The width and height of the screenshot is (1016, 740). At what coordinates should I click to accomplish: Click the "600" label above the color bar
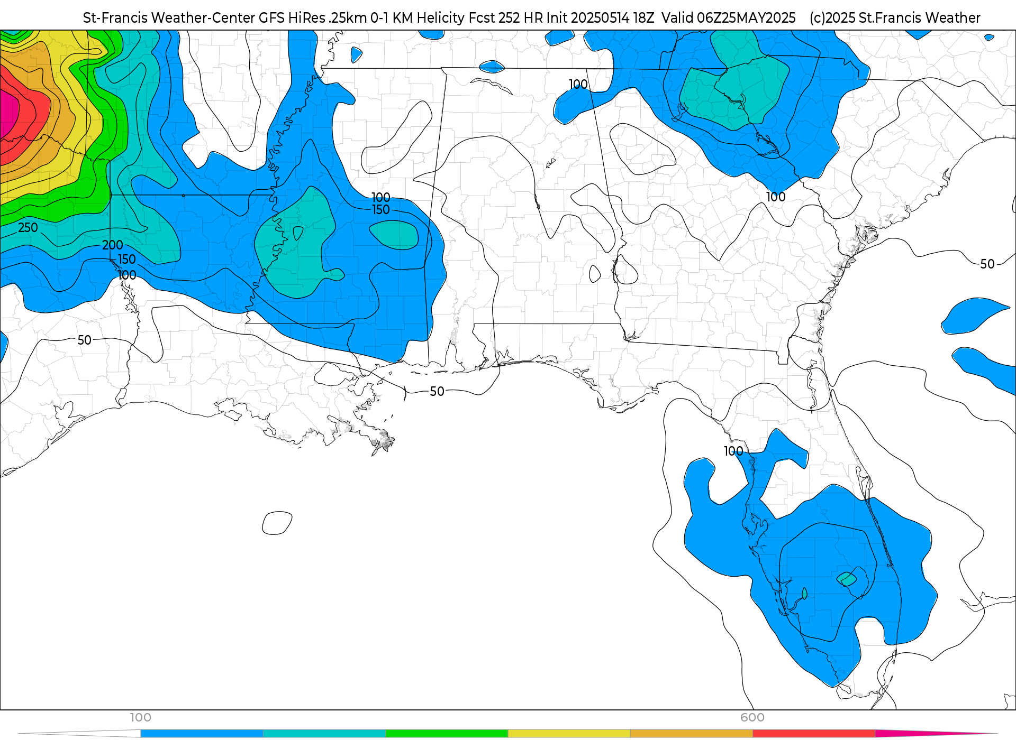point(752,717)
